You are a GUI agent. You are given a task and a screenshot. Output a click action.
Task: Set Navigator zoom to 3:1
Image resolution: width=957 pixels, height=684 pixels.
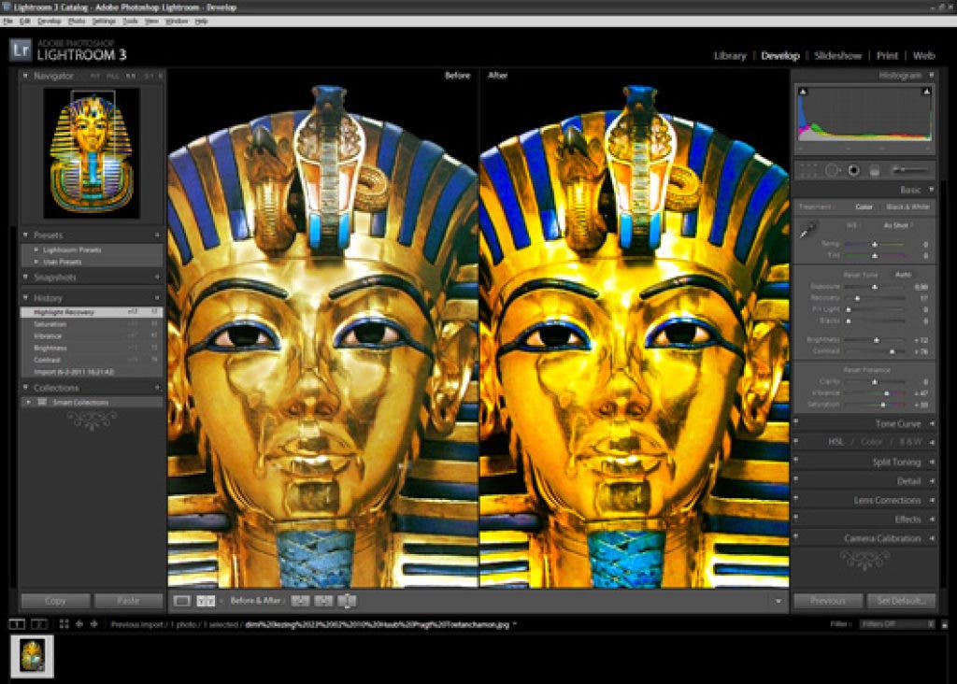click(x=149, y=77)
